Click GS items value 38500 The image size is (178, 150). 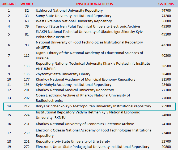[x=166, y=66]
